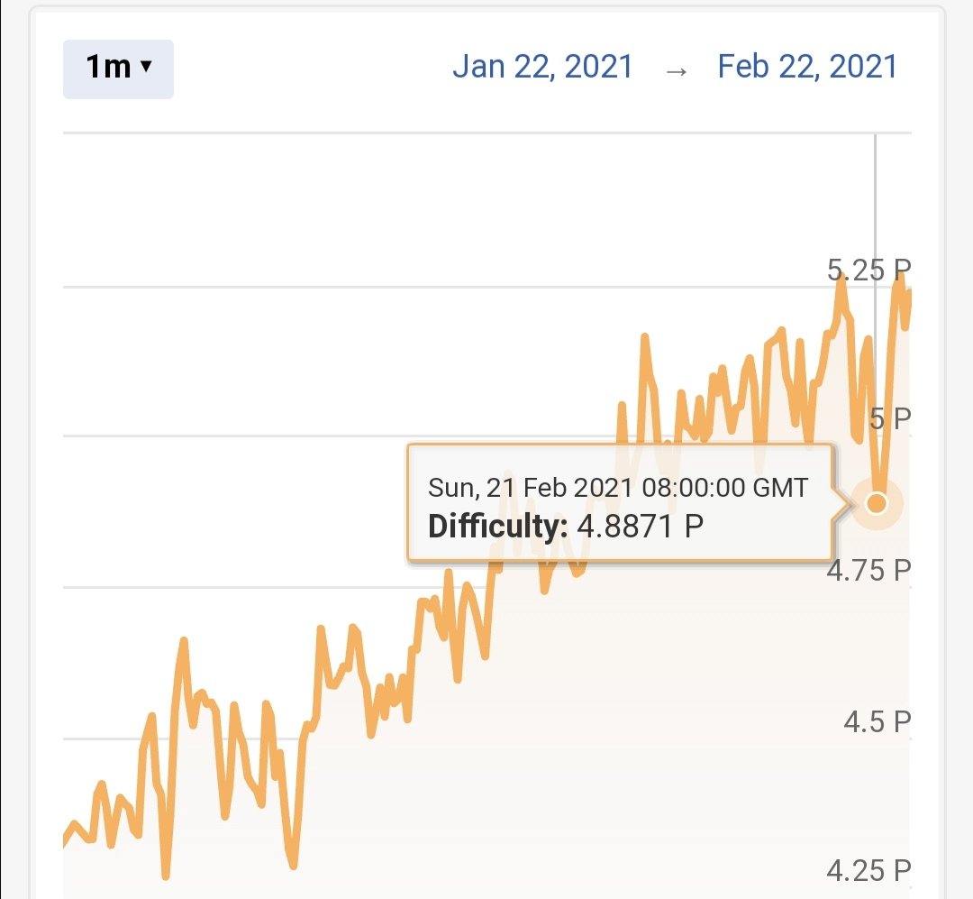The image size is (973, 899).
Task: Select the Feb 22, 2021 end date
Action: pos(807,66)
